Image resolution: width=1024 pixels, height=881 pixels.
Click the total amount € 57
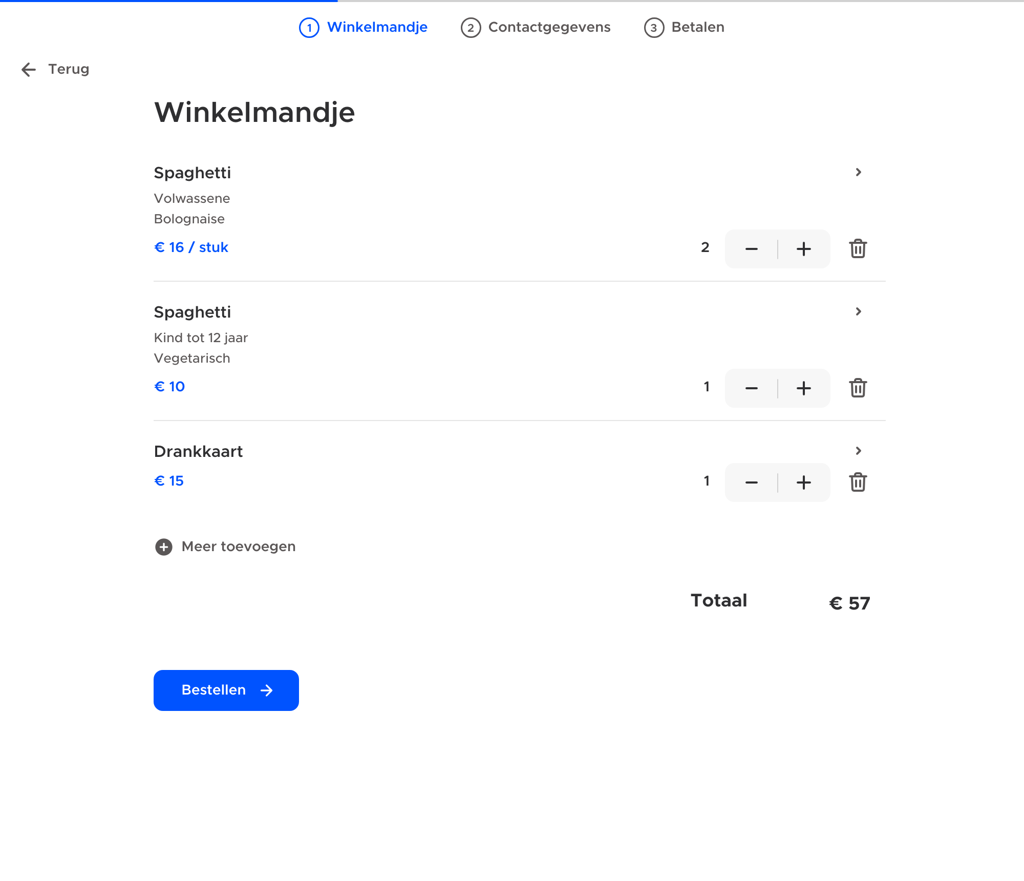849,603
